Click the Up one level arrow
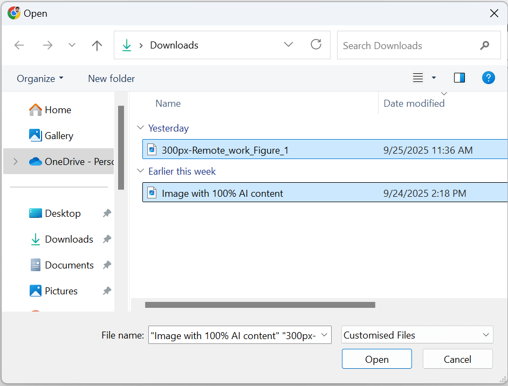 pos(97,45)
